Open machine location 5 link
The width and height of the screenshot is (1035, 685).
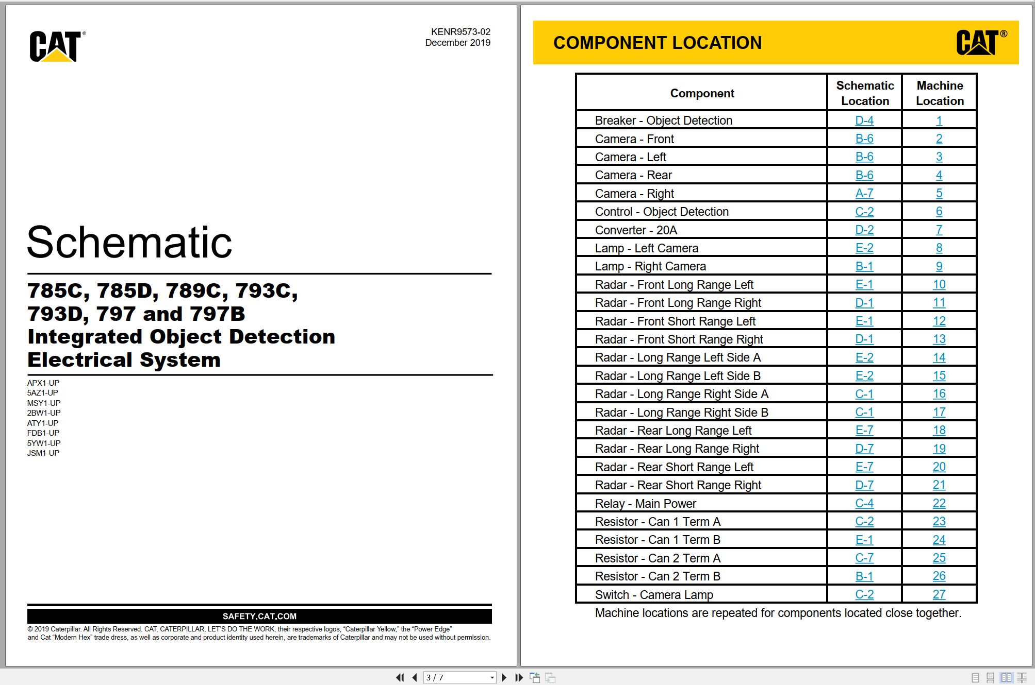[939, 193]
